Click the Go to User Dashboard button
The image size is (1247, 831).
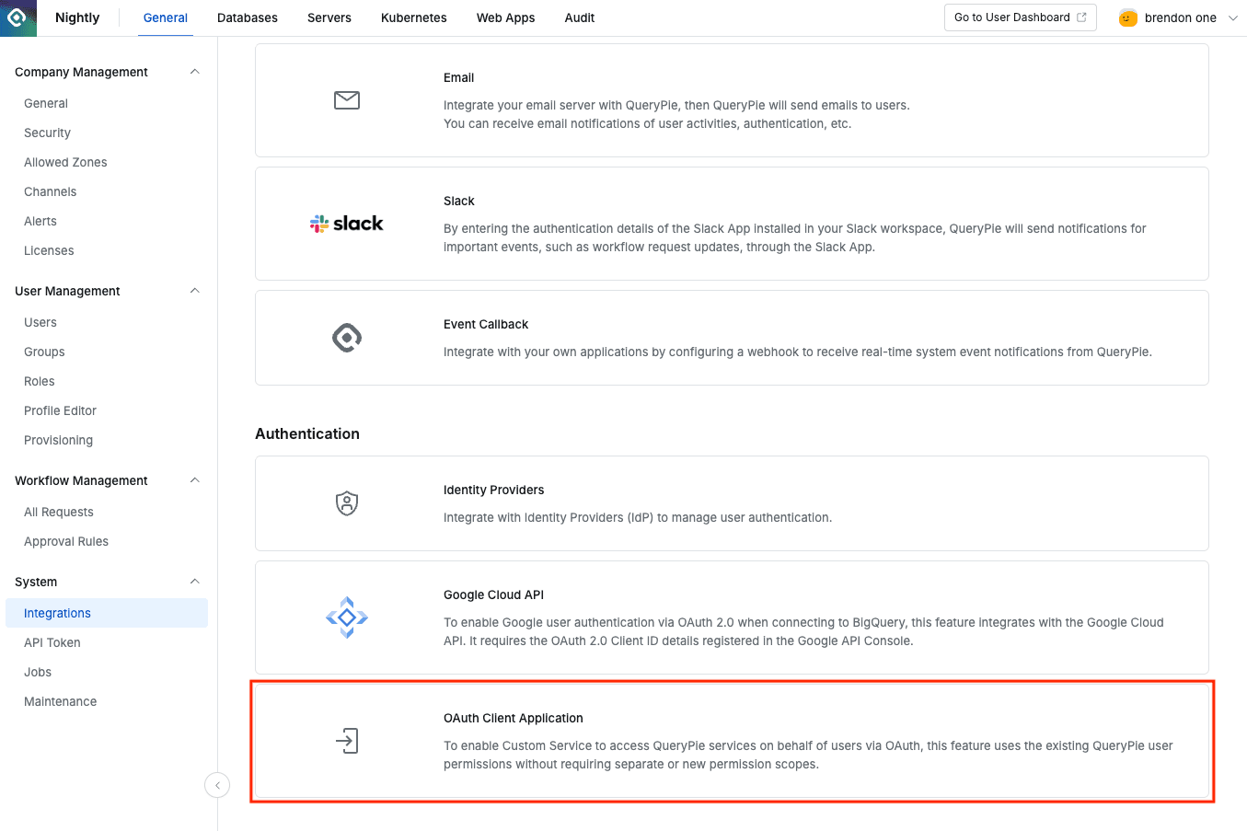click(1020, 17)
